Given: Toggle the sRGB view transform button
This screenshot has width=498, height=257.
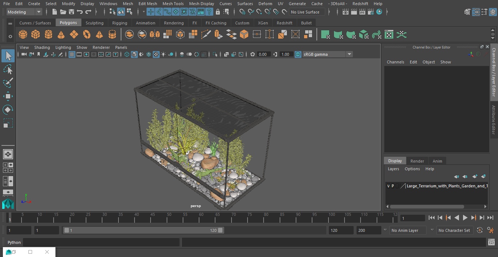Looking at the screenshot, I should point(298,54).
